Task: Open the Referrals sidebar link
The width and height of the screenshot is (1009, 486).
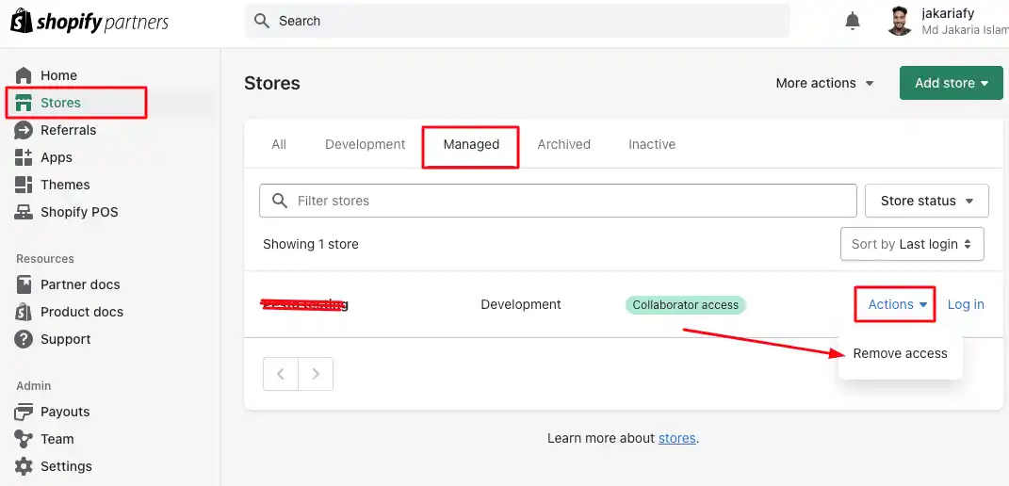Action: (68, 130)
